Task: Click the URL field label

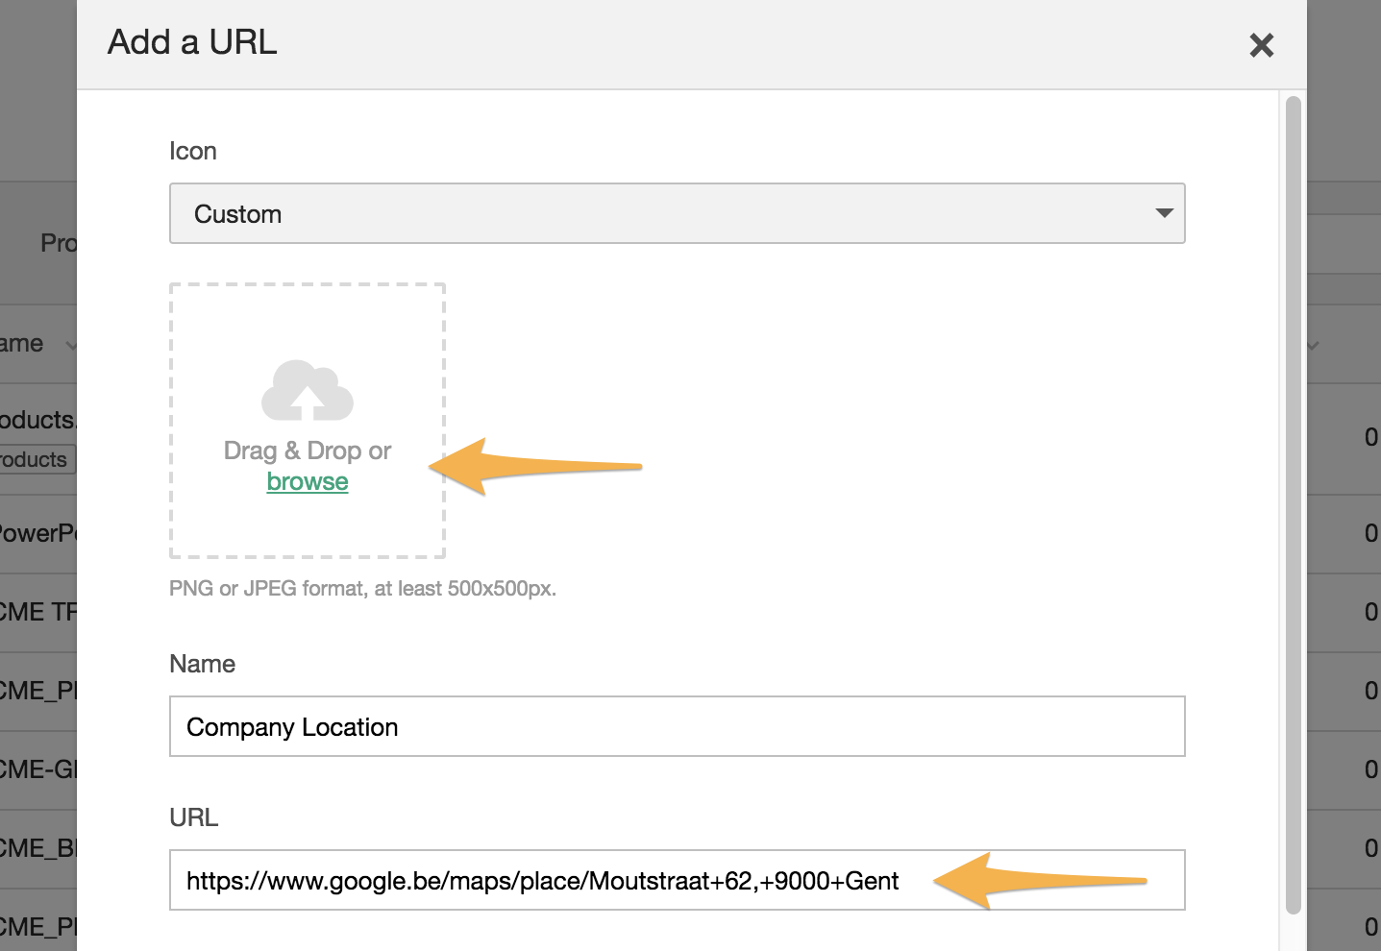Action: tap(193, 817)
